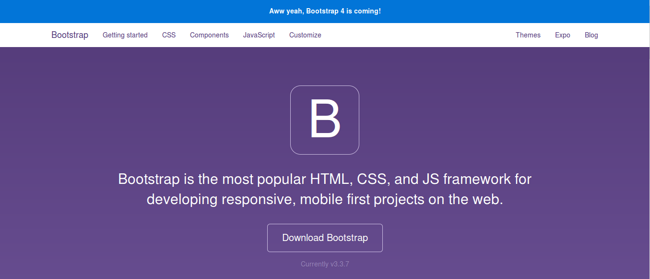Click the rounded square logo container
The image size is (650, 279).
[x=325, y=120]
